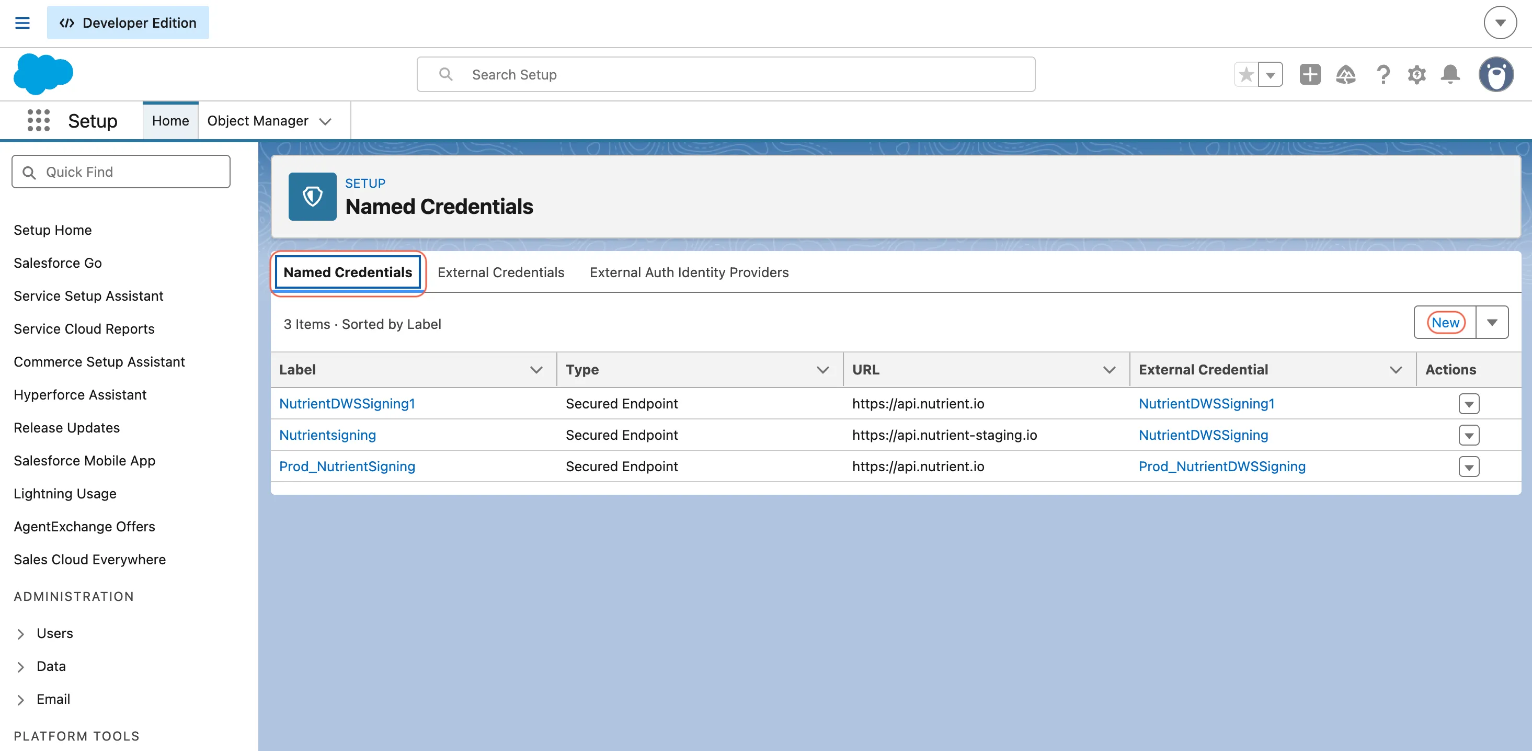Expand the Email section
This screenshot has width=1532, height=751.
click(x=21, y=700)
